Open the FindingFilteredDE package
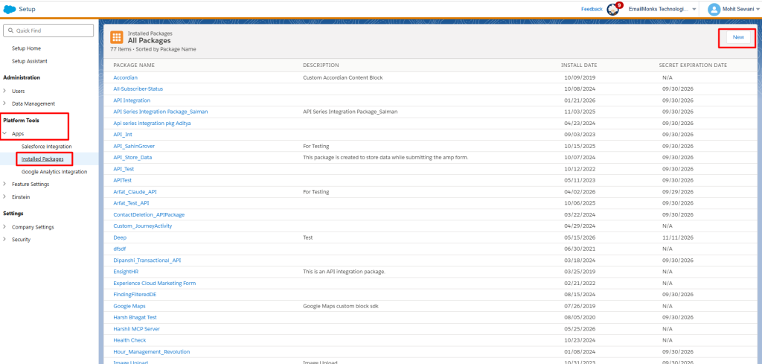The width and height of the screenshot is (762, 364). click(x=135, y=295)
